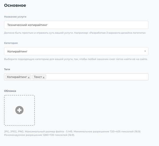The image size is (159, 146).
Task: Click the Основное section heading
Action: click(x=15, y=5)
